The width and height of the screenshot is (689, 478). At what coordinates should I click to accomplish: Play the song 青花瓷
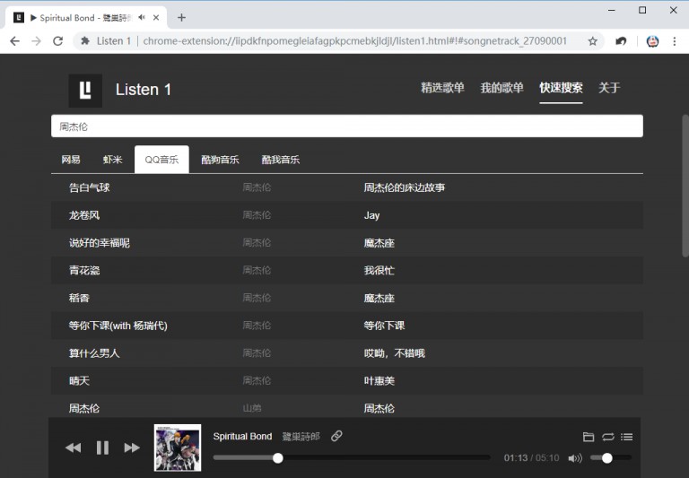84,270
